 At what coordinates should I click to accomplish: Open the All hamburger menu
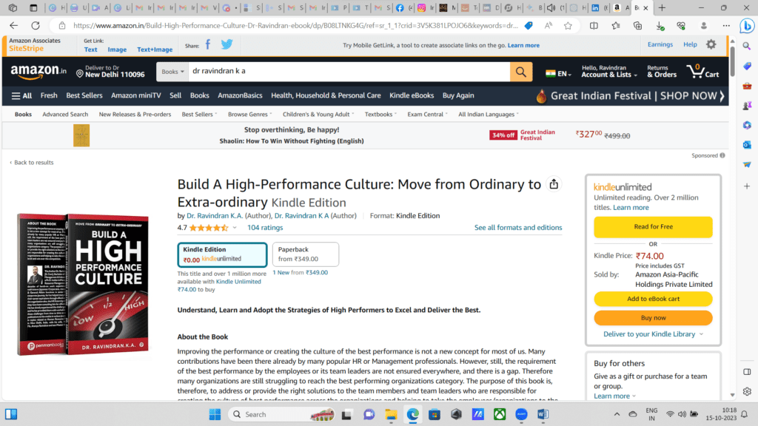pyautogui.click(x=21, y=95)
